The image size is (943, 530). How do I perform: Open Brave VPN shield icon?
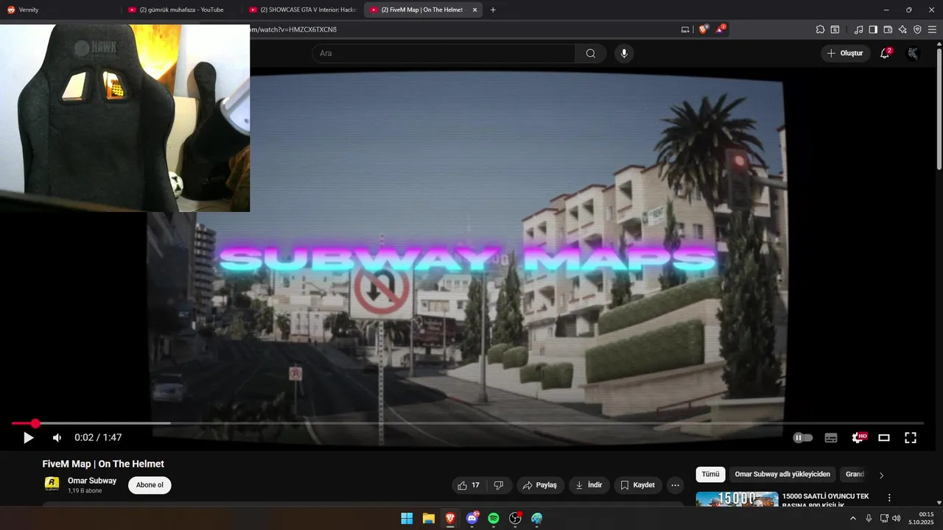tap(917, 29)
